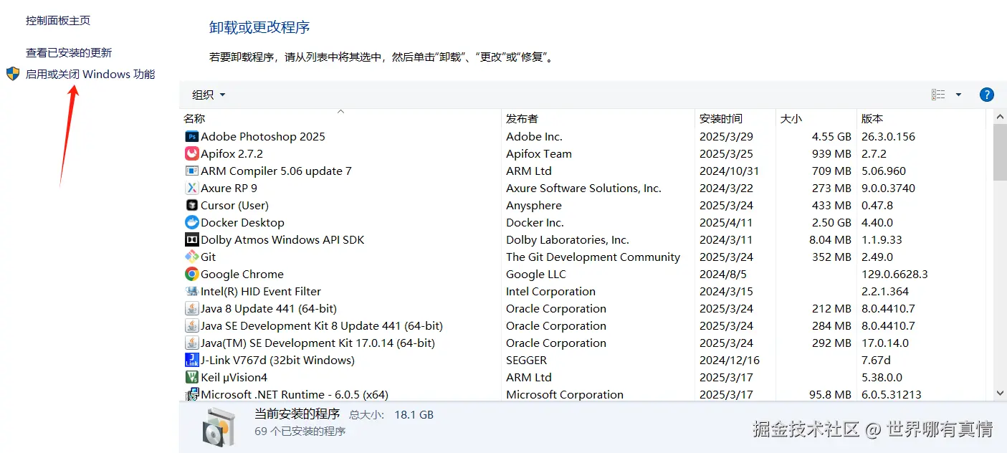Click the Cursor (User) program icon
Image resolution: width=1007 pixels, height=453 pixels.
191,205
